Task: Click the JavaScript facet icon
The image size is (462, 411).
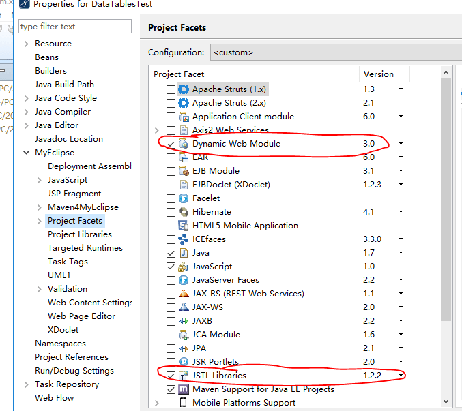Action: coord(184,267)
